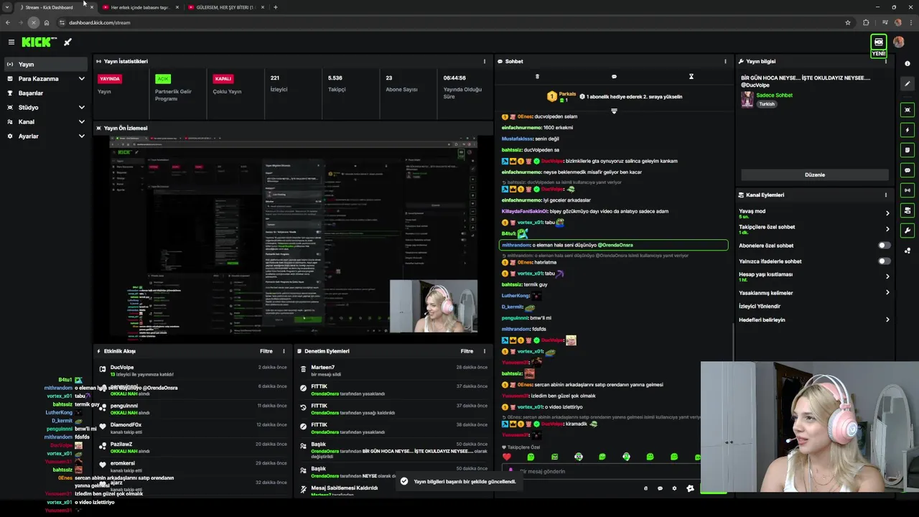Toggle the stream preview widget icon in sidebar

click(x=908, y=110)
